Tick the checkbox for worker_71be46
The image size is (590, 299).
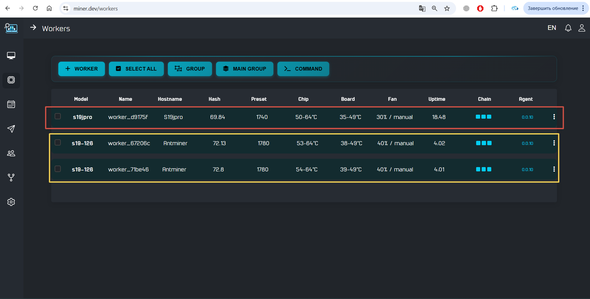click(58, 169)
